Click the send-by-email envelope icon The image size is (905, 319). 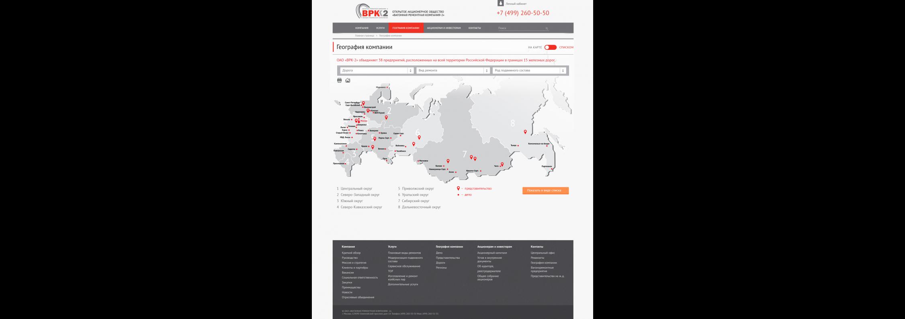[x=348, y=80]
